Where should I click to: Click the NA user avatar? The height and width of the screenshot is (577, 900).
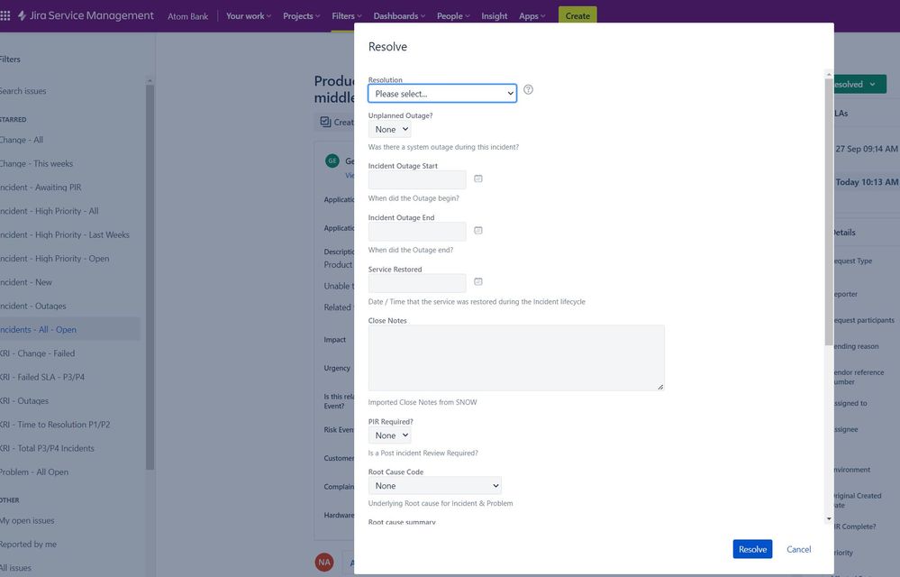point(324,562)
